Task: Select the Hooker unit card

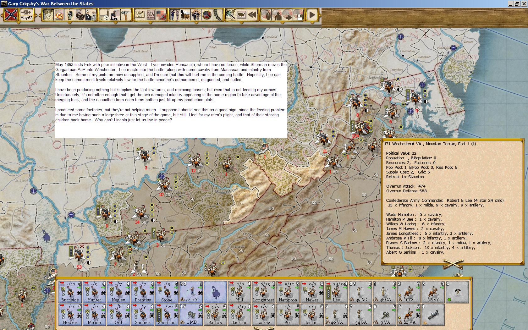Action: tap(70, 315)
